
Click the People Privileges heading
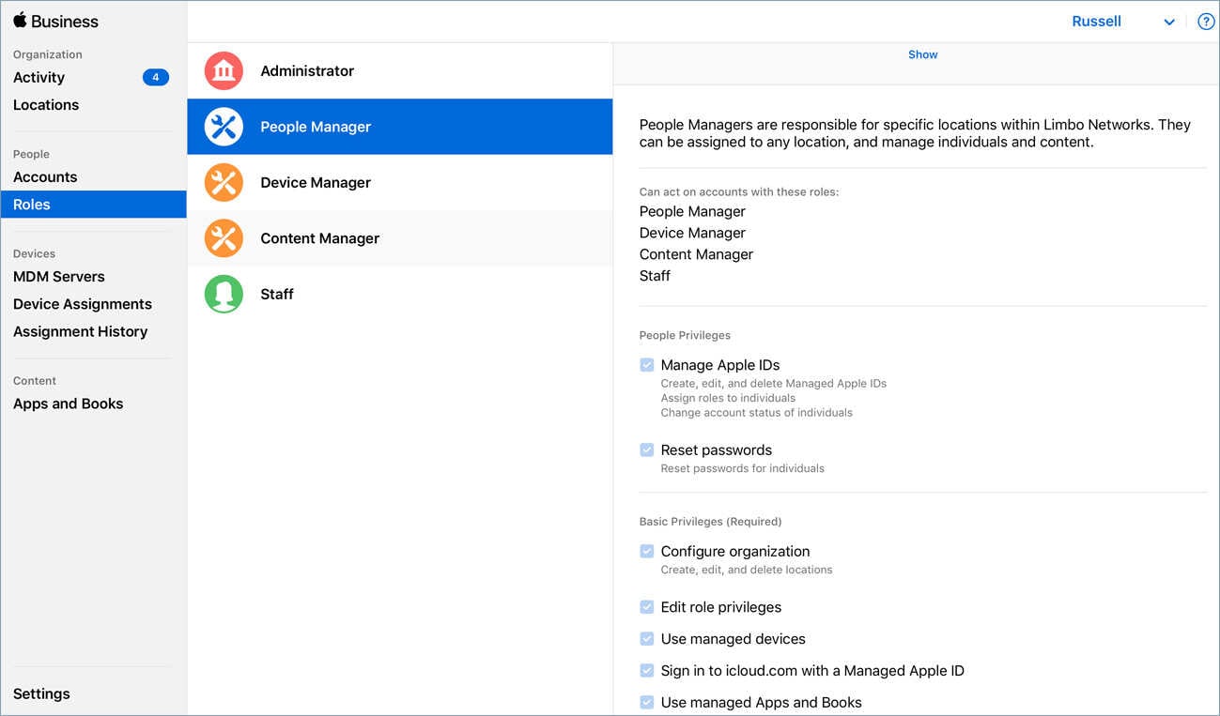click(x=685, y=335)
